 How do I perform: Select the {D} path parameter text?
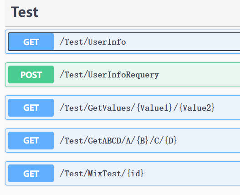point(171,140)
